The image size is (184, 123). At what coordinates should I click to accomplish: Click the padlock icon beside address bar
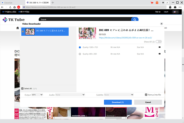click(x=170, y=7)
